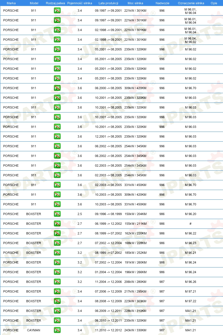Click fuel icon for Boxster 155kW / 211KM
The height and width of the screenshot is (335, 223).
(57, 223)
